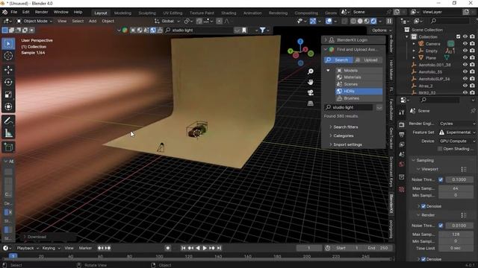478x268 pixels.
Task: Open the Playback dropdown in timeline
Action: 28,248
